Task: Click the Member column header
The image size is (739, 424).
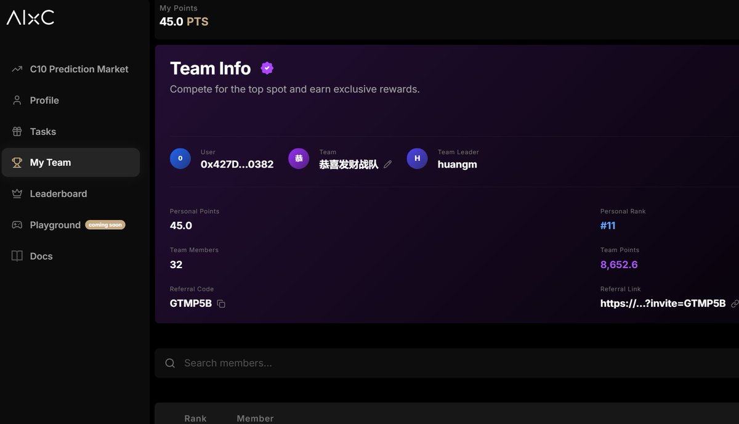Action: click(x=255, y=418)
